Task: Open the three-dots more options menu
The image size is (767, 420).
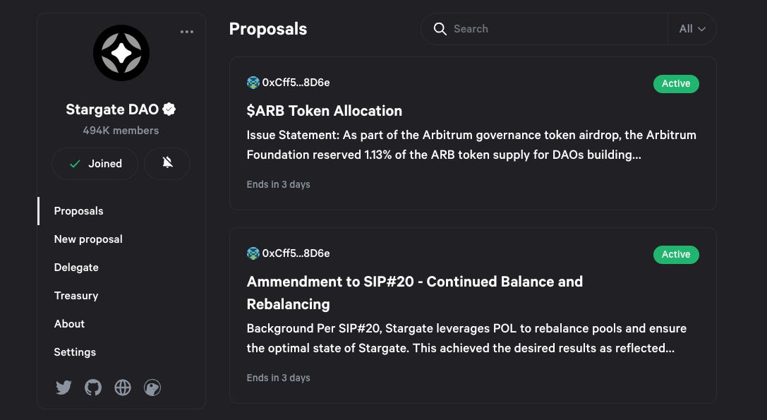Action: pos(186,32)
